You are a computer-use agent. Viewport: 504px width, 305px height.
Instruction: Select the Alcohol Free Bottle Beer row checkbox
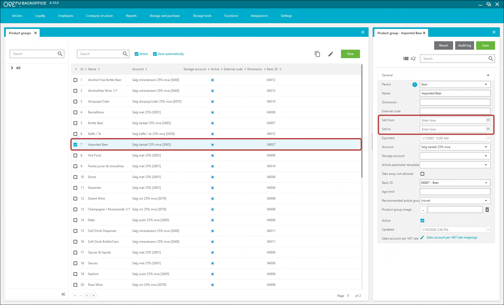(x=75, y=80)
